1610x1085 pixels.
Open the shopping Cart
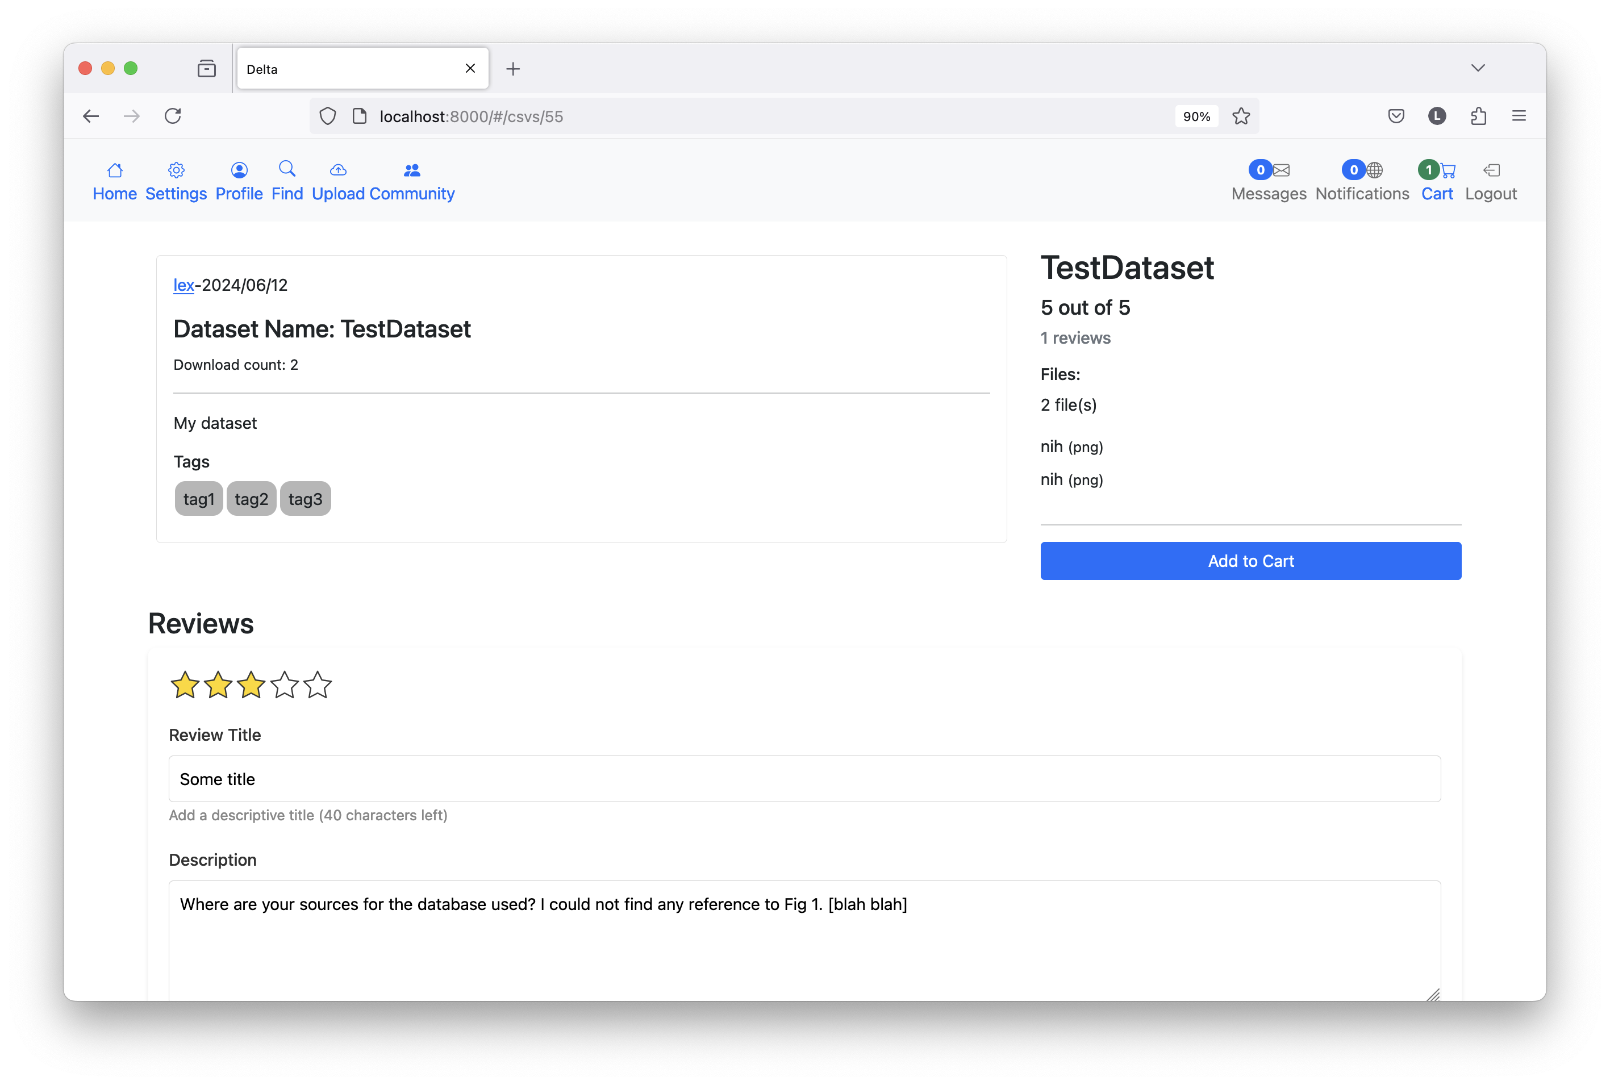(x=1447, y=170)
